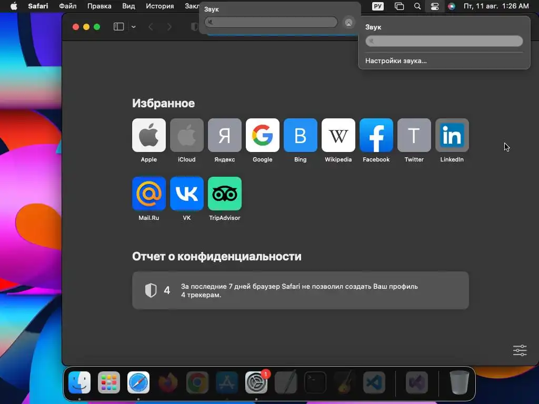The image size is (539, 404).
Task: Open Finder from the Dock
Action: 79,382
